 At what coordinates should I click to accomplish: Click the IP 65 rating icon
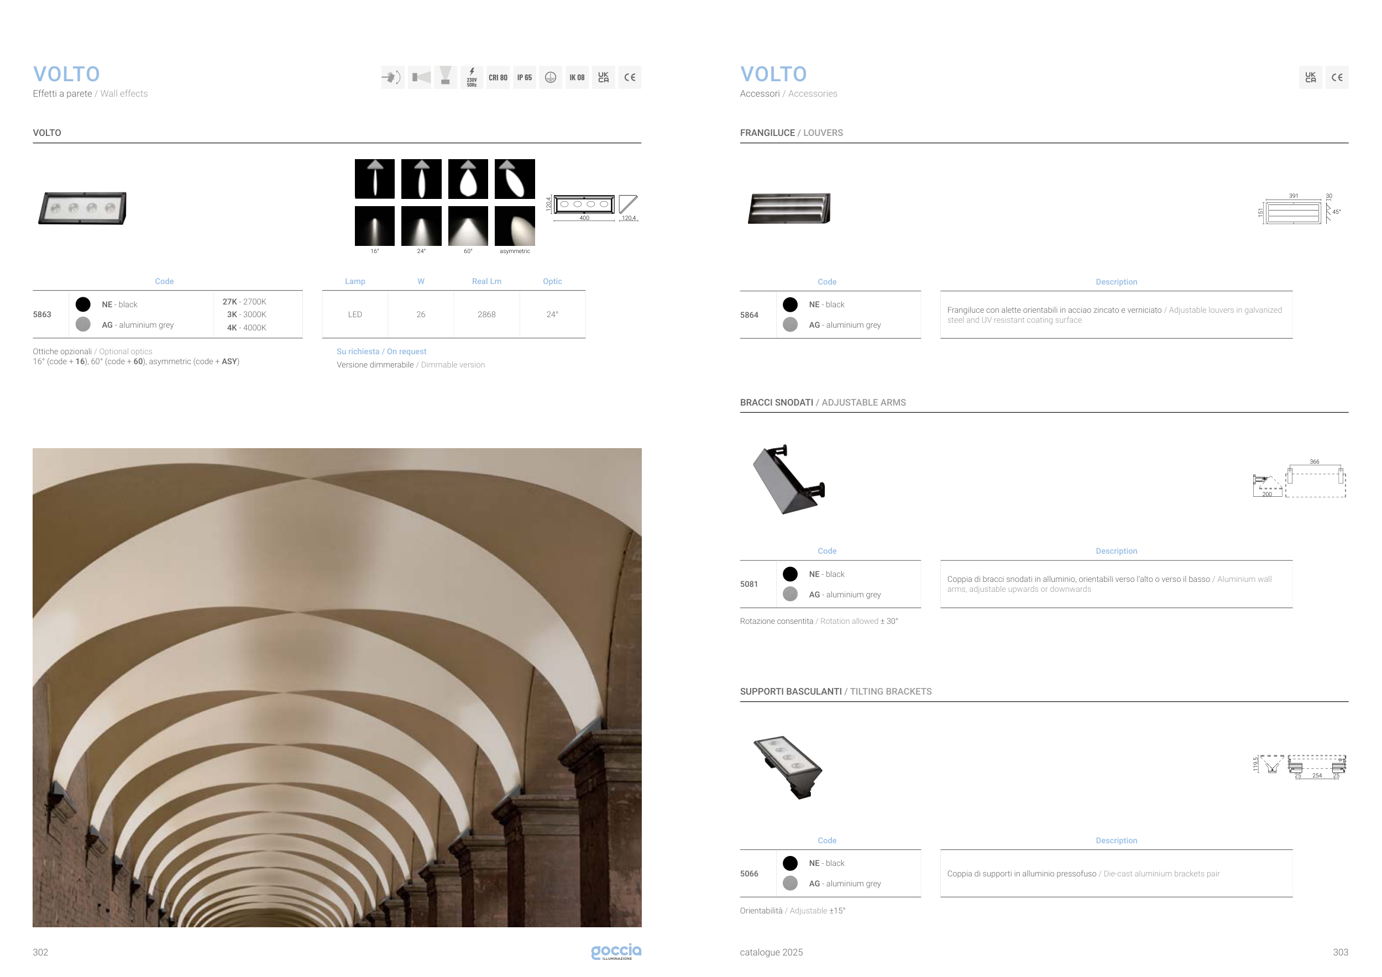point(524,77)
